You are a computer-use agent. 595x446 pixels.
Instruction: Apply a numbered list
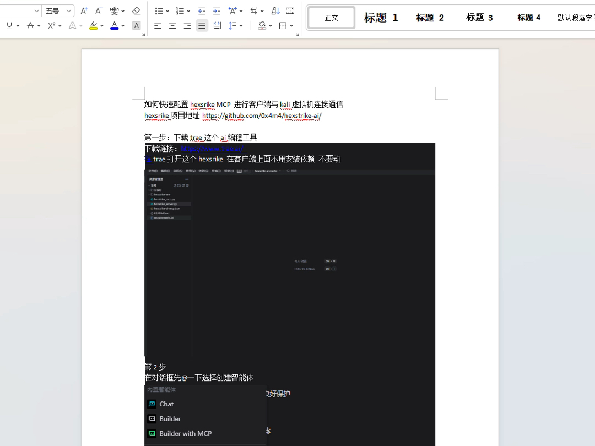point(180,11)
